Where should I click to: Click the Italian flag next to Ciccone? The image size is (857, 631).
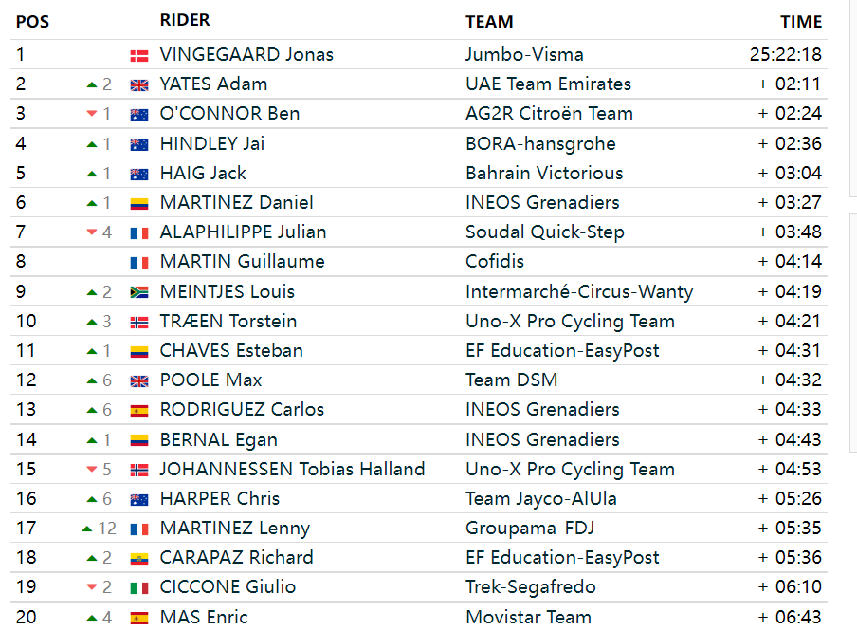coord(138,588)
